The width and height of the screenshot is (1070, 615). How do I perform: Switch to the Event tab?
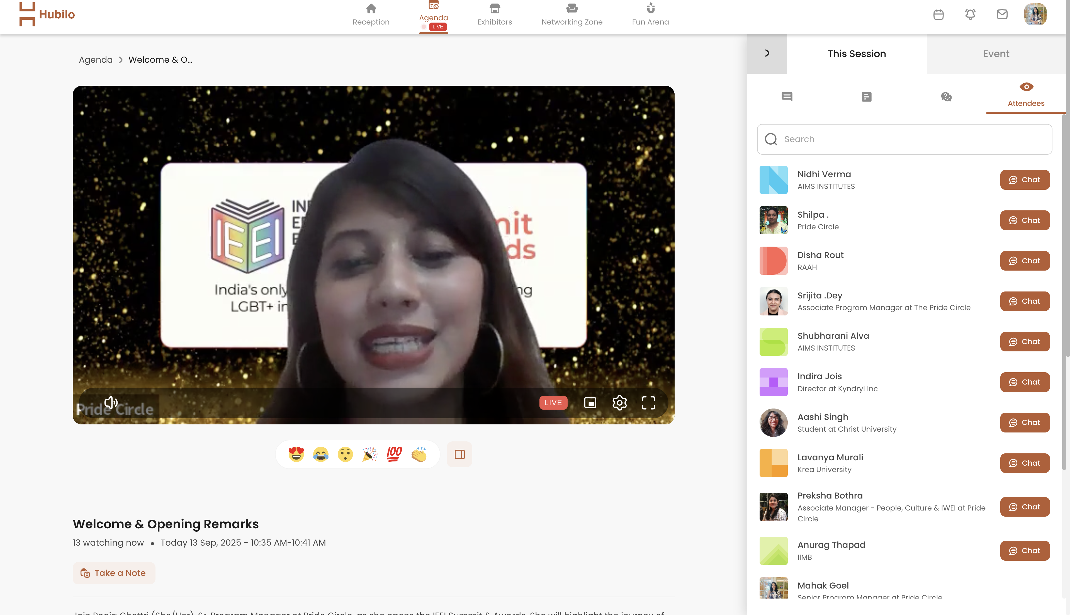coord(996,54)
